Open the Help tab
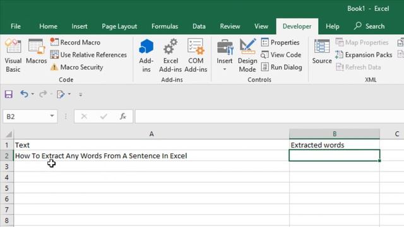 click(x=333, y=26)
